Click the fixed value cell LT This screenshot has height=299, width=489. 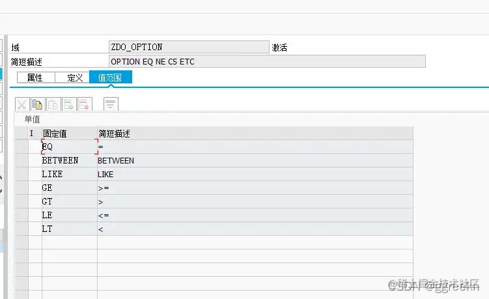pos(70,229)
